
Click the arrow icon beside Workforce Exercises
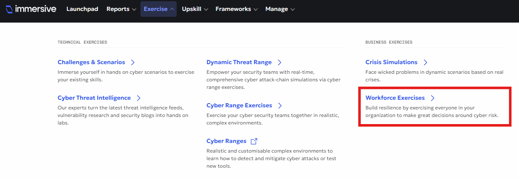[432, 98]
